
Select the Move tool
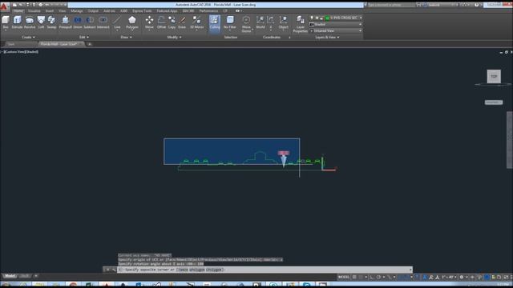click(149, 22)
